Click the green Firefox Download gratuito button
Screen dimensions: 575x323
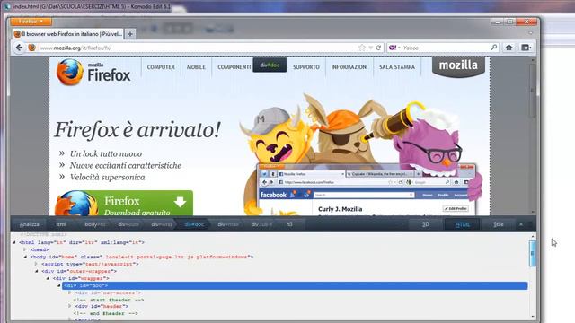(x=124, y=203)
